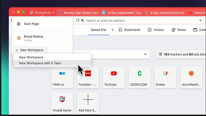
Task: Open the Eneba speed dial
Action: 165,77
